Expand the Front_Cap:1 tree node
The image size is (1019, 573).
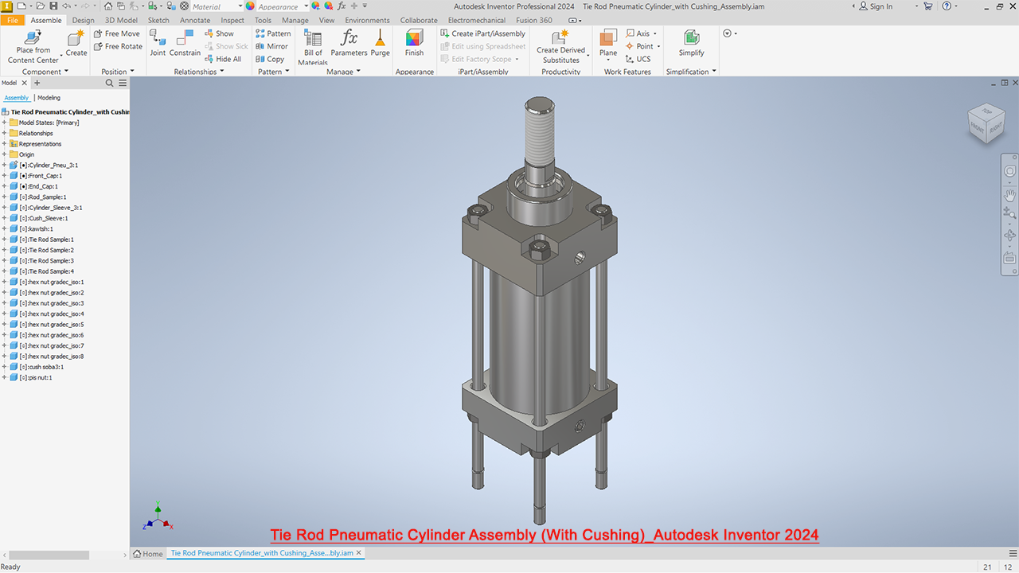(x=5, y=176)
